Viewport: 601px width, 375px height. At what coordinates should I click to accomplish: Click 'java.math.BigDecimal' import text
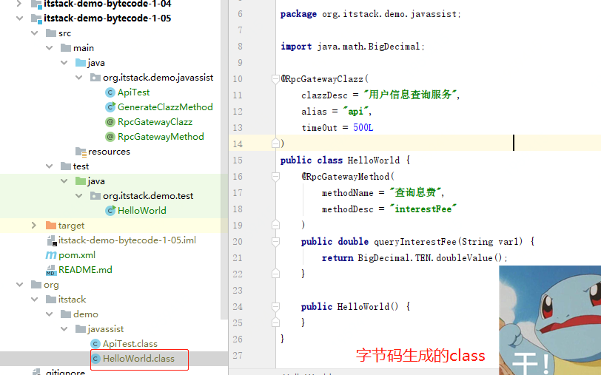pos(369,47)
